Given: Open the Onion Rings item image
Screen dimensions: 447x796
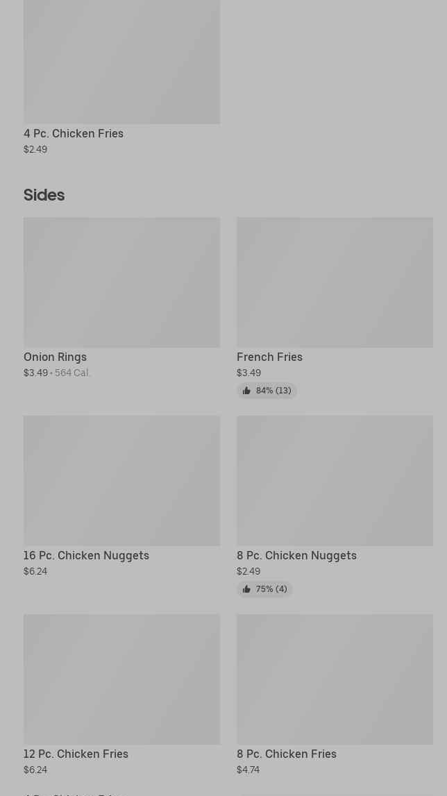Looking at the screenshot, I should [121, 282].
